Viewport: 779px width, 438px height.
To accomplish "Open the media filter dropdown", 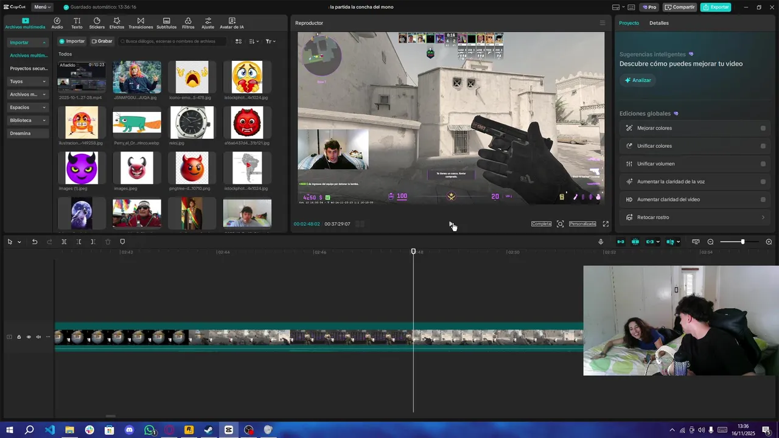I will tap(271, 41).
